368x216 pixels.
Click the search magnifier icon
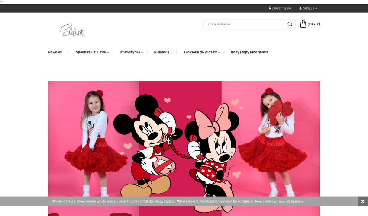click(290, 24)
